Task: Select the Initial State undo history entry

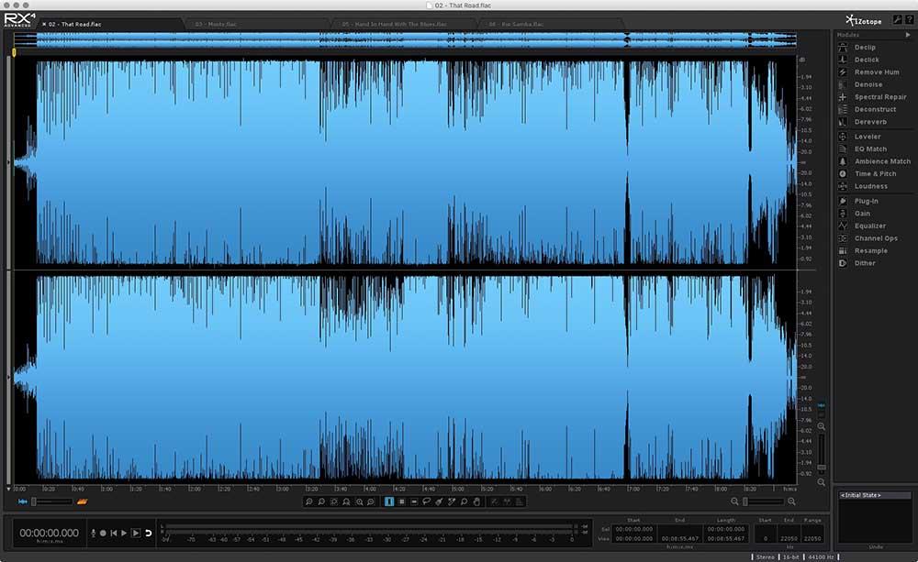Action: click(875, 495)
